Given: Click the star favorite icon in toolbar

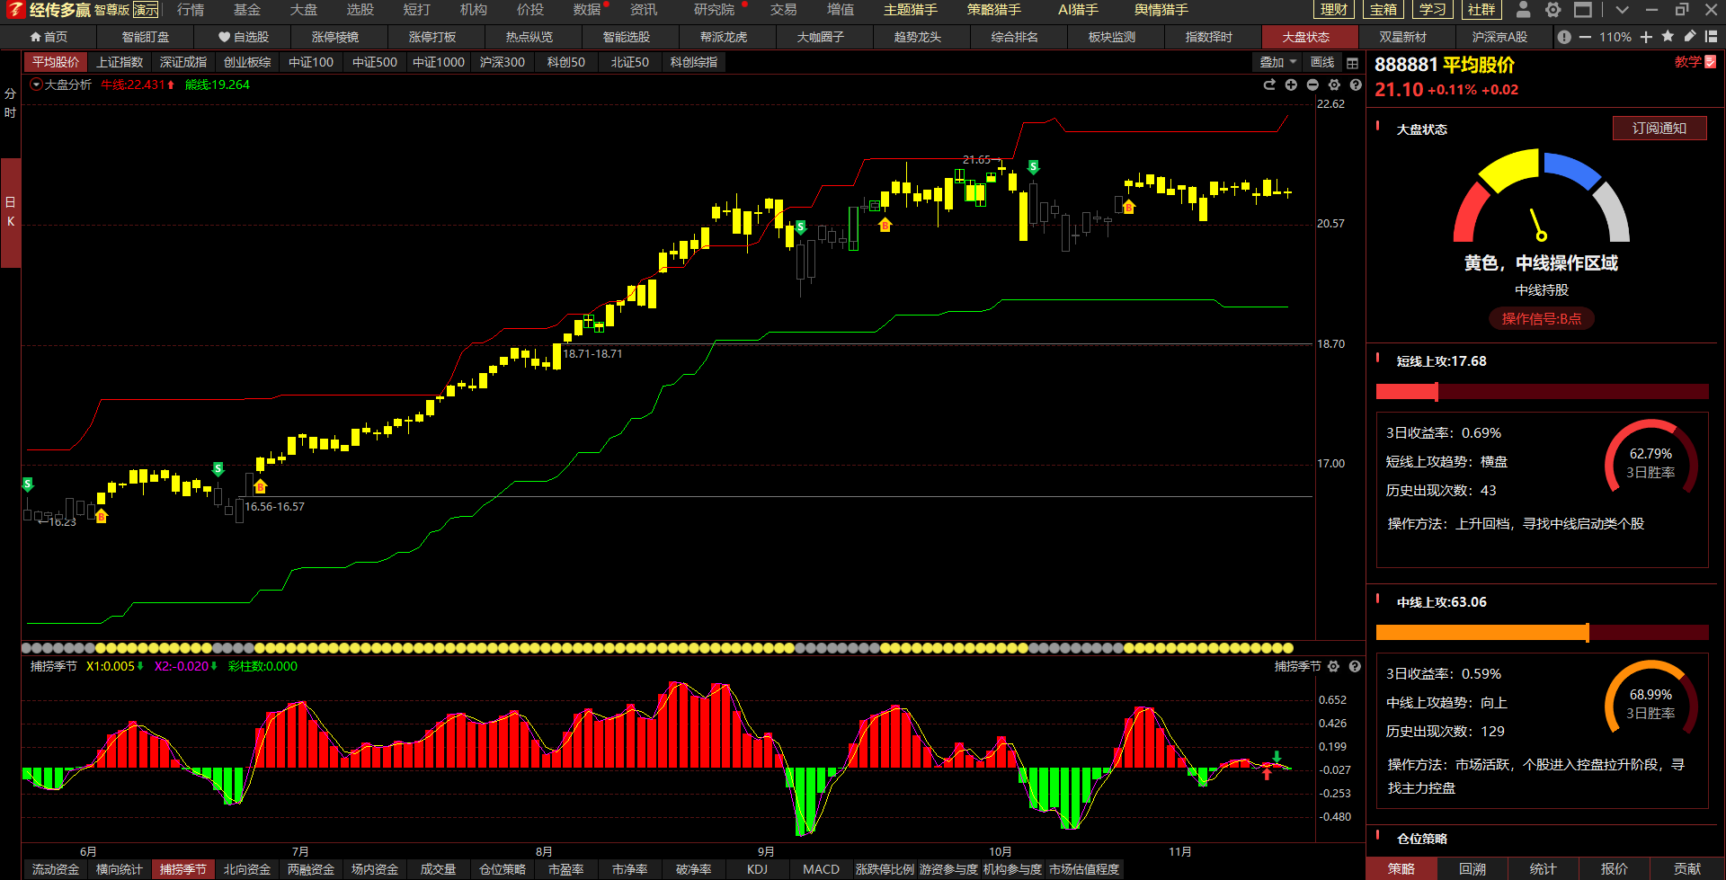Looking at the screenshot, I should pos(1668,37).
